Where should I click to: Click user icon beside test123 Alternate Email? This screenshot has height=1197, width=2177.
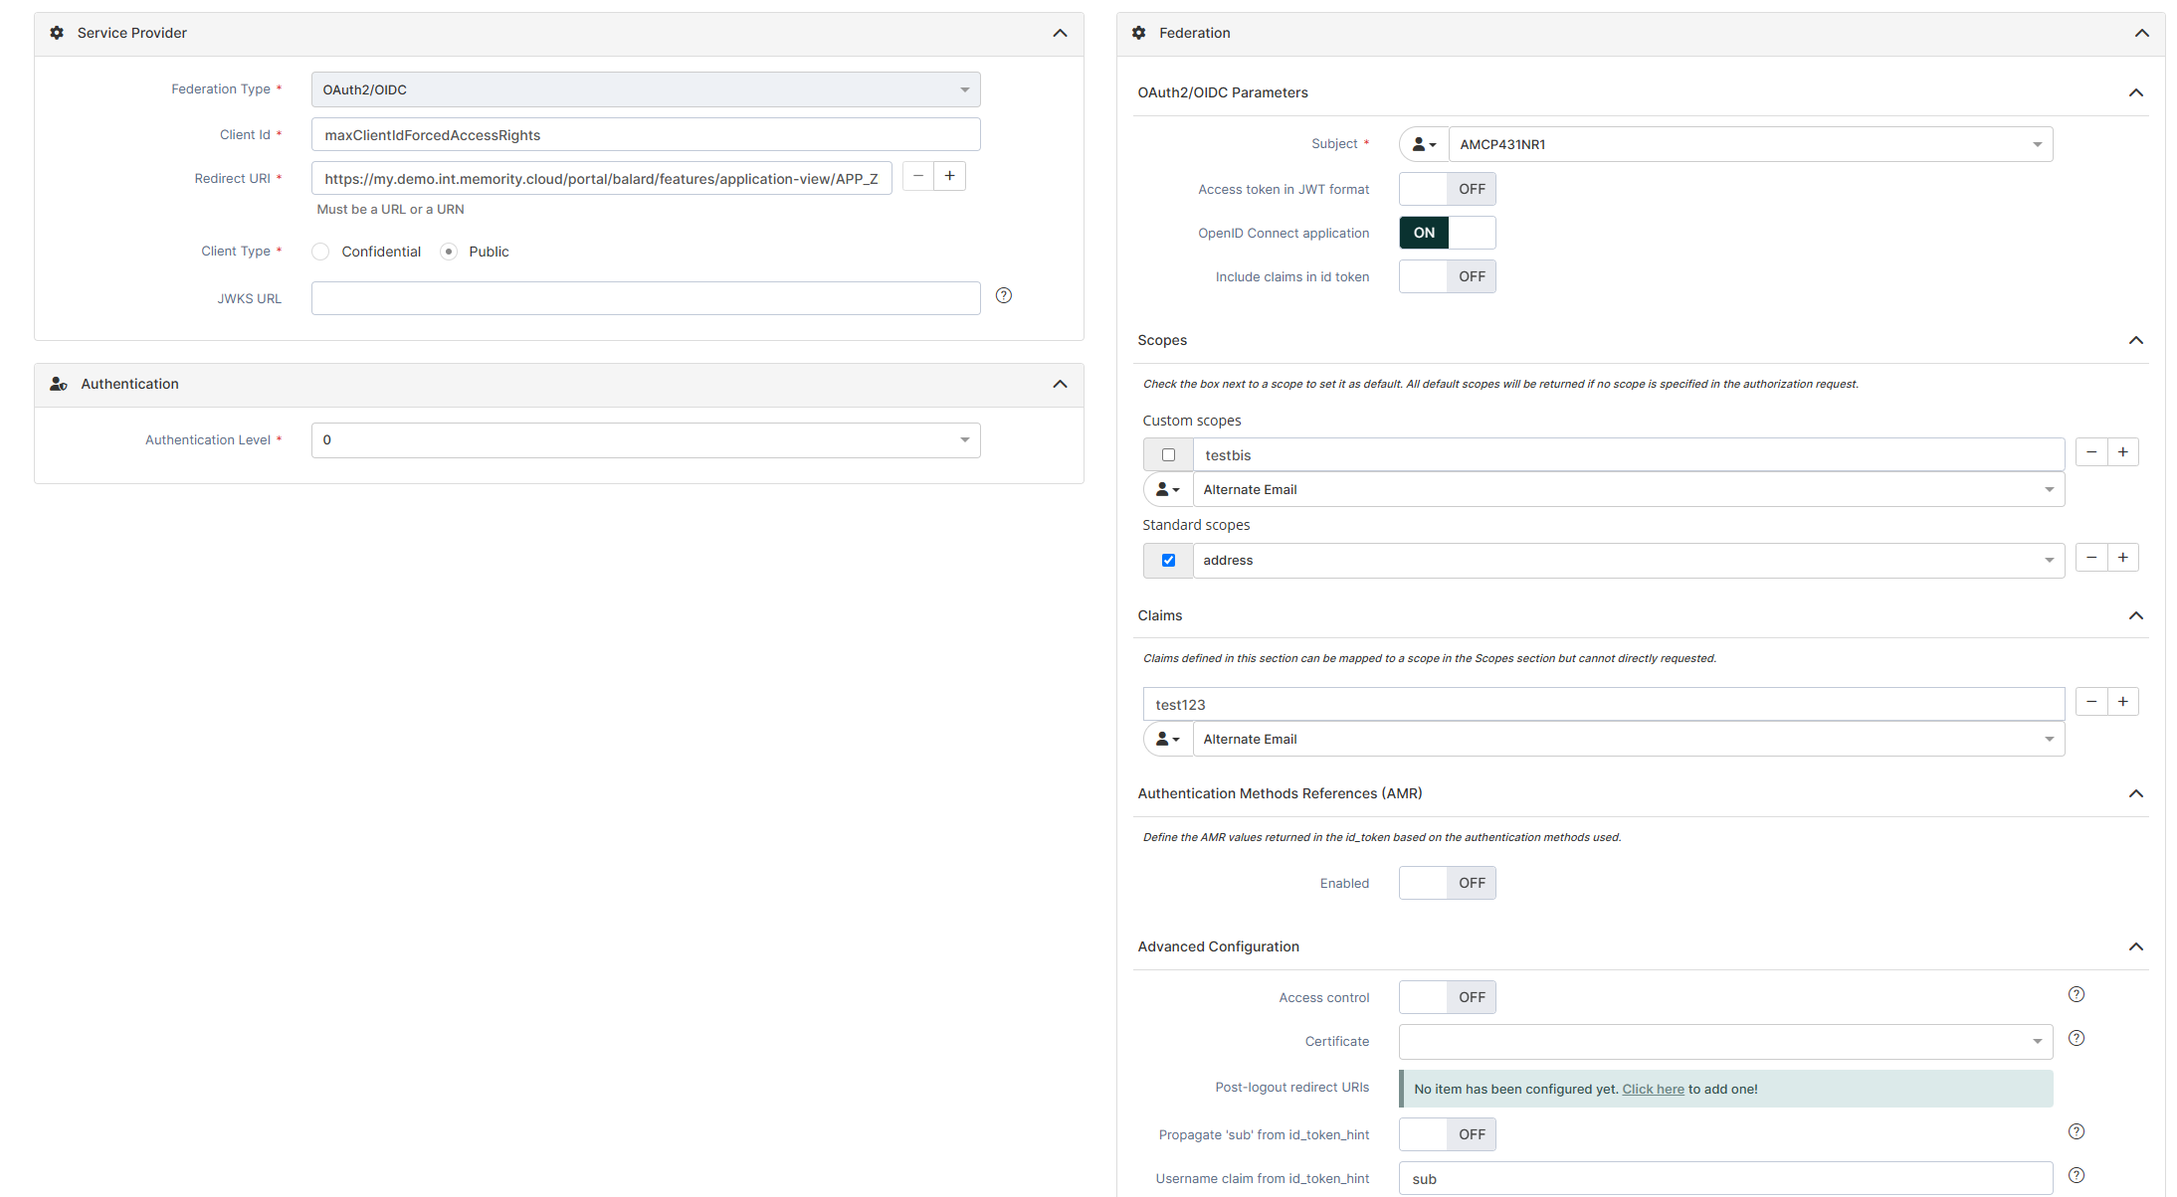pyautogui.click(x=1168, y=739)
